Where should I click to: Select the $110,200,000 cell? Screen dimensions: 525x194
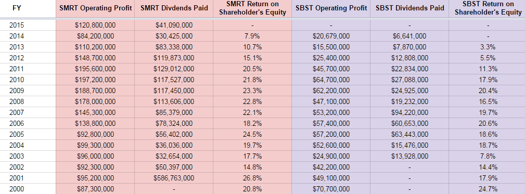95,47
